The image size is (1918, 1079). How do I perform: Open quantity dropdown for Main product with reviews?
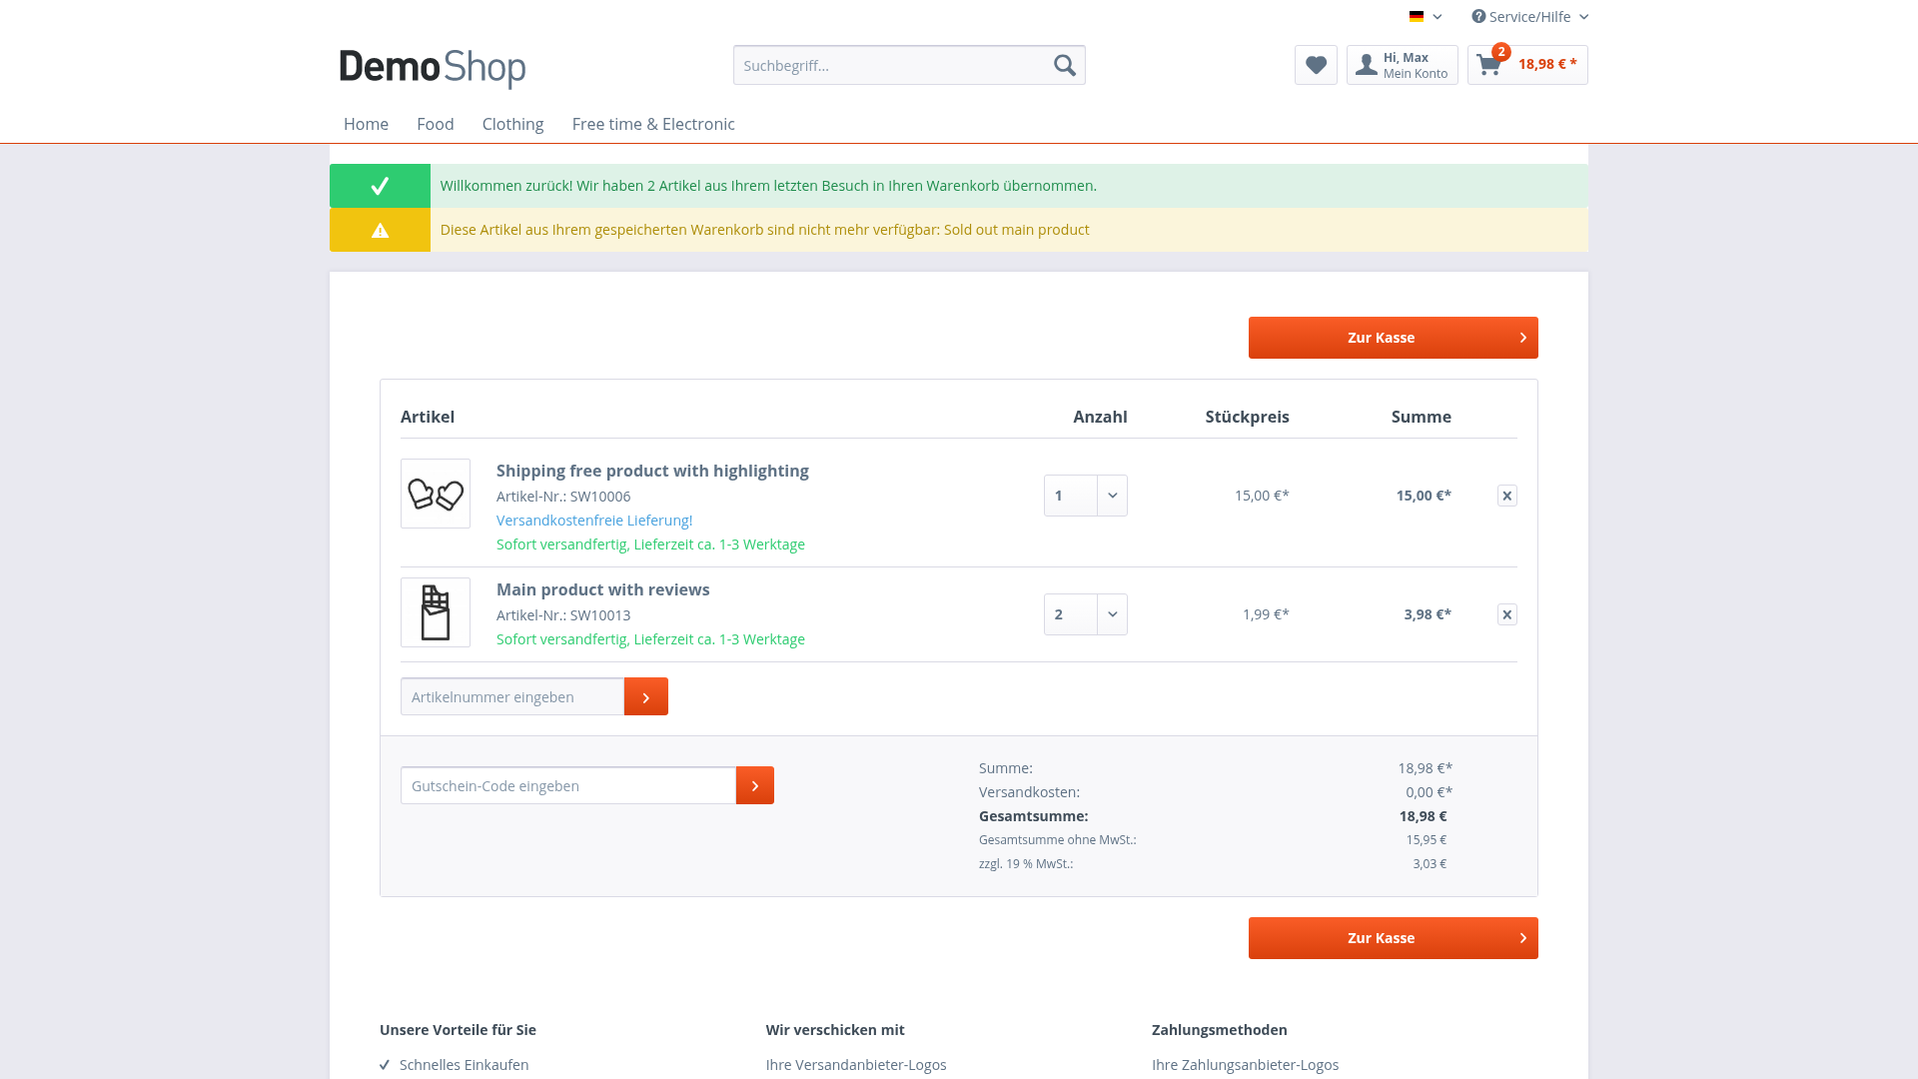[1086, 614]
